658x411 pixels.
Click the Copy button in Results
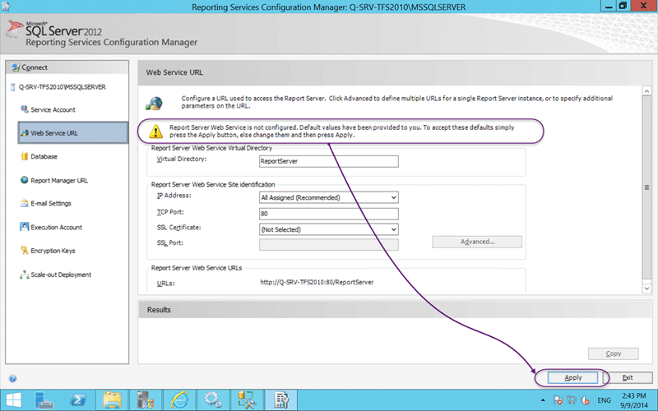613,354
